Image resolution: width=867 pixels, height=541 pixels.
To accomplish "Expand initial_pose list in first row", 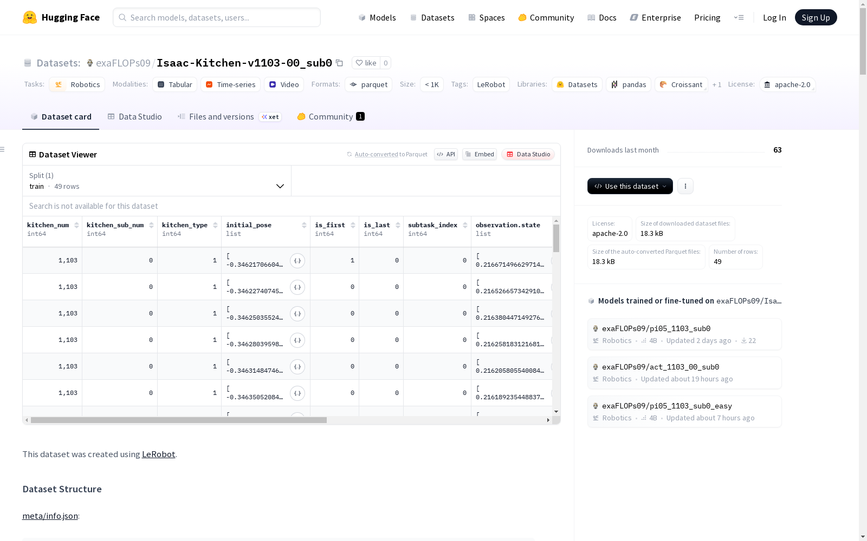I will point(297,261).
